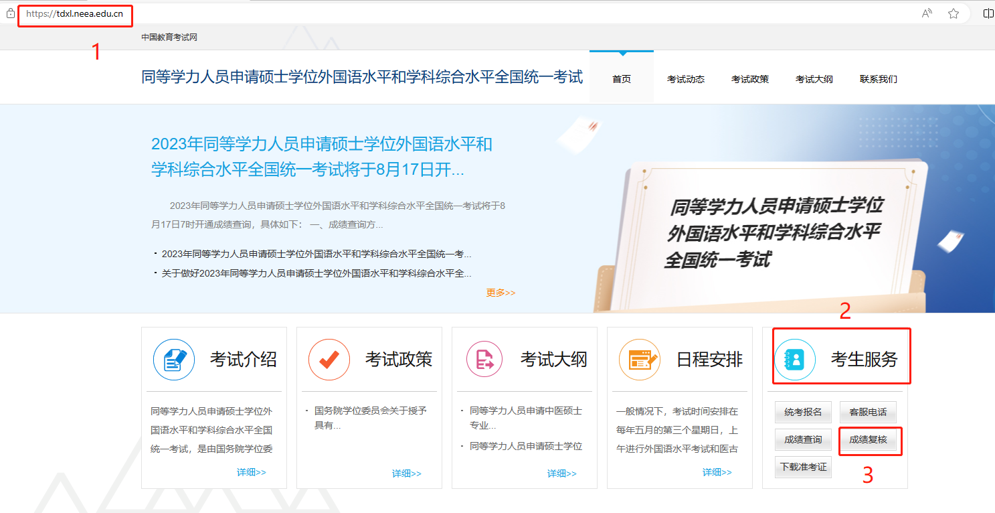Click the 考生服务 card heading
The image size is (995, 513).
(x=865, y=360)
